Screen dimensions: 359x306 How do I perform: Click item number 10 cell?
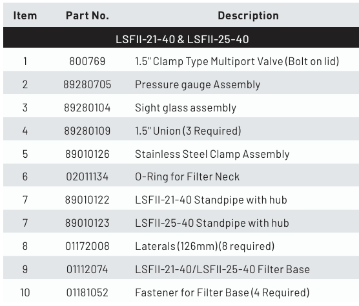[25, 292]
